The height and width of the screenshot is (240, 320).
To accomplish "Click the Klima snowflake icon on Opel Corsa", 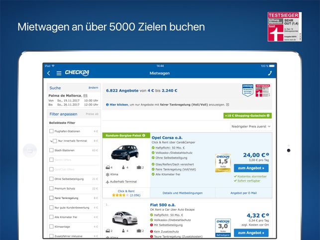I will [107, 174].
